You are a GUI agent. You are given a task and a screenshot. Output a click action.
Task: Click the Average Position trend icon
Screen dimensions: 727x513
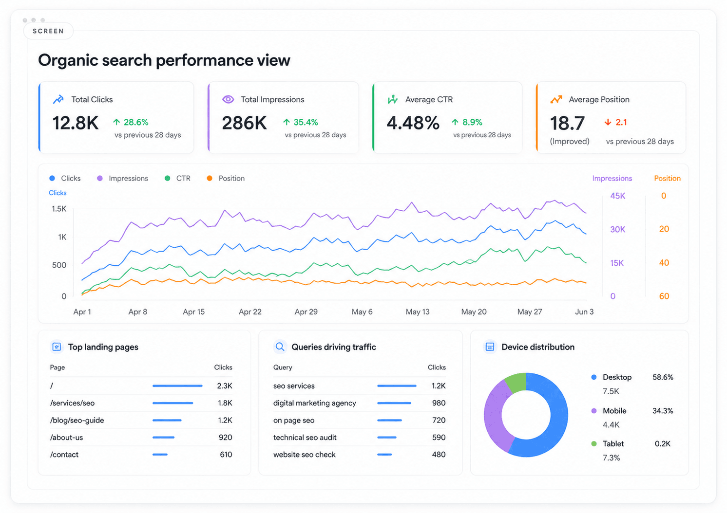pos(556,99)
